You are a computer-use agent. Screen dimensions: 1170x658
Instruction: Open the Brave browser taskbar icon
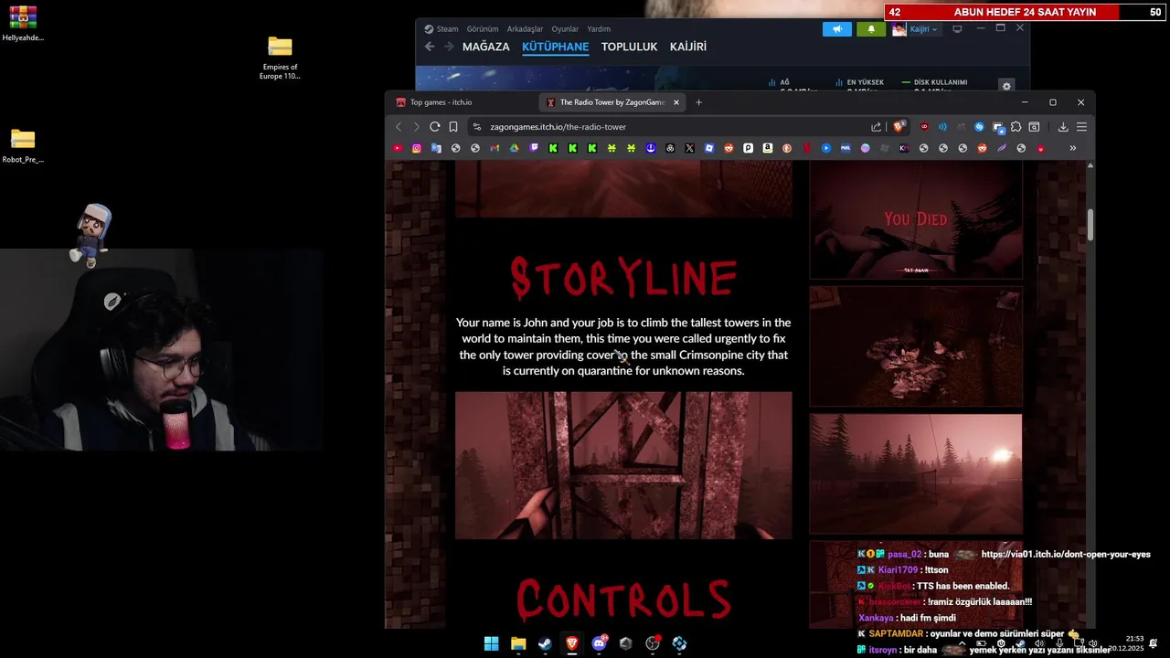[572, 643]
